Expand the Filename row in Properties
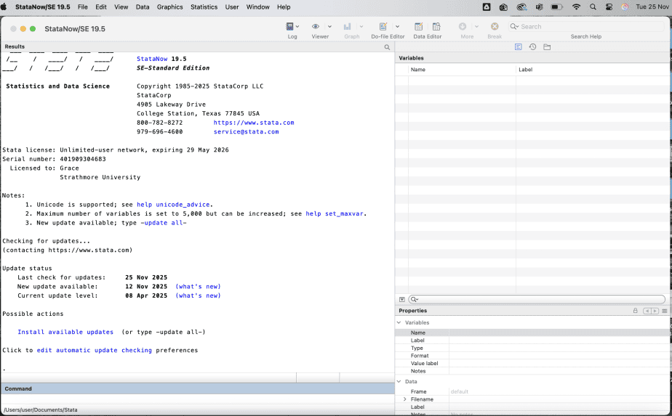 pos(404,399)
